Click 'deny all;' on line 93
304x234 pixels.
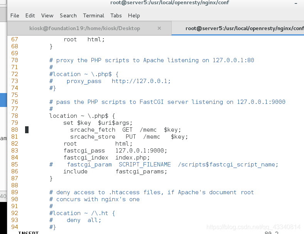point(84,220)
